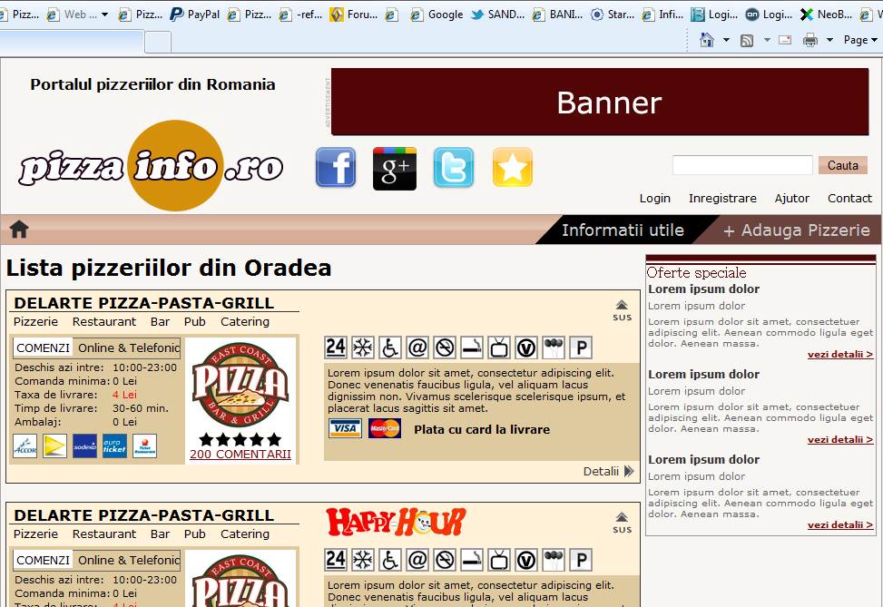This screenshot has width=883, height=607.
Task: Click the Sodexo ticket icon
Action: pos(84,446)
